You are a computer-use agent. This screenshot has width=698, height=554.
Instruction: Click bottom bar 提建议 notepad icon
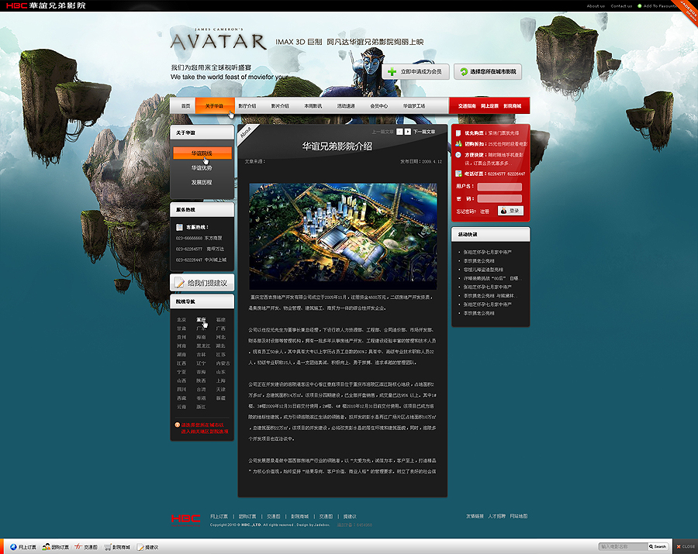coord(140,547)
